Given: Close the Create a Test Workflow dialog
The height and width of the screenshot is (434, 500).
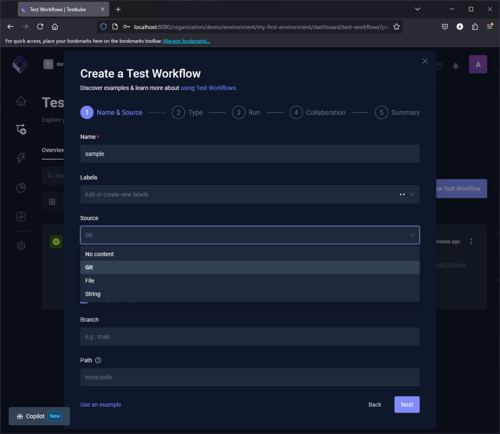Looking at the screenshot, I should point(425,61).
